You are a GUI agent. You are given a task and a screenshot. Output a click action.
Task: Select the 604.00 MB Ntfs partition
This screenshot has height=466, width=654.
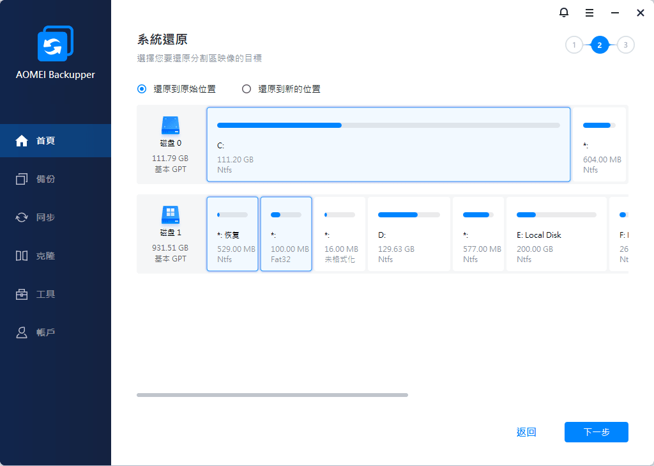(600, 144)
